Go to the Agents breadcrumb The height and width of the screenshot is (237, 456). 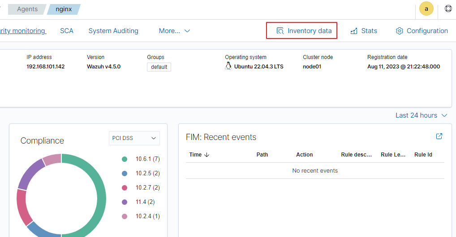(27, 9)
